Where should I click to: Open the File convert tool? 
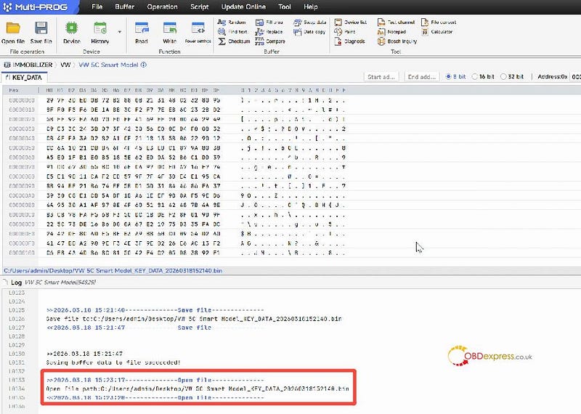point(439,23)
